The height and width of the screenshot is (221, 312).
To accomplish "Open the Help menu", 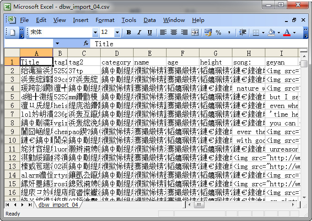I will point(198,20).
